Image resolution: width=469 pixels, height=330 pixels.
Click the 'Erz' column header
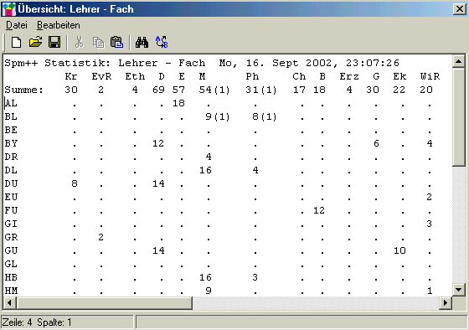[x=349, y=76]
